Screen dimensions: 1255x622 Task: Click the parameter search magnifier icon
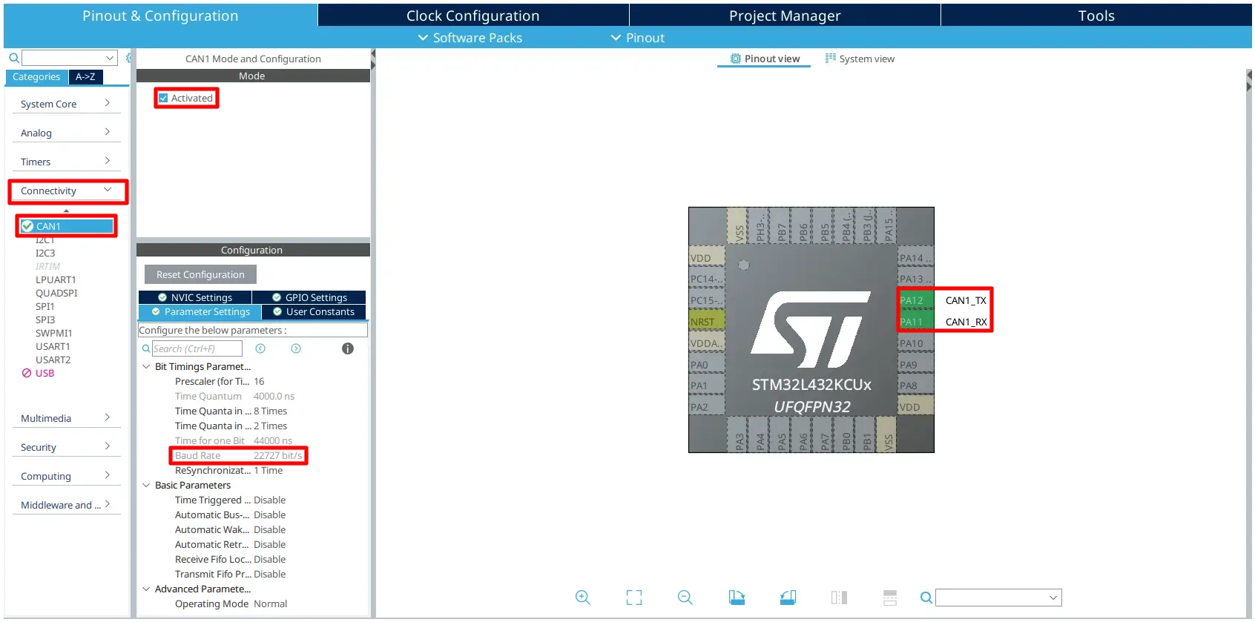coord(146,348)
